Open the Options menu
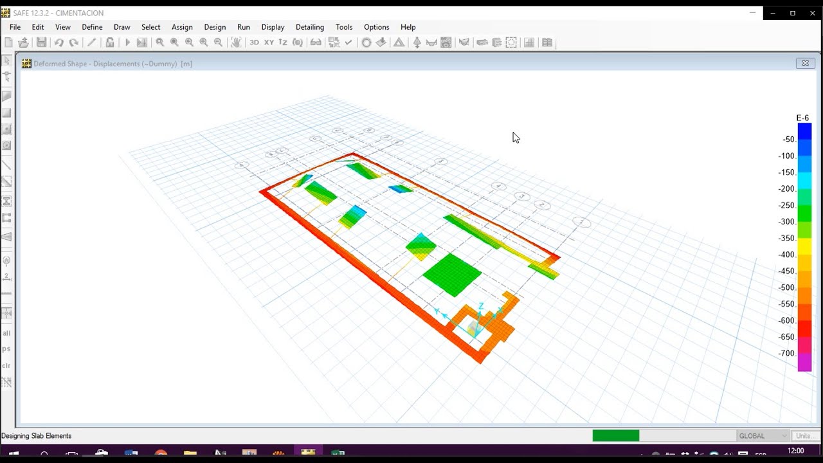 [376, 27]
